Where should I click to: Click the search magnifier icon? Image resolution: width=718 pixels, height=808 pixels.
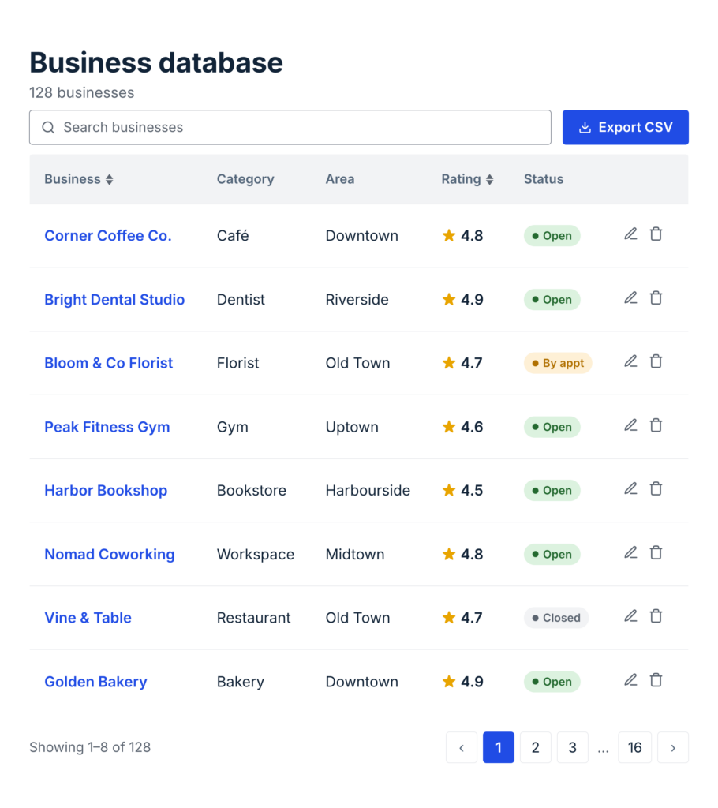click(48, 127)
